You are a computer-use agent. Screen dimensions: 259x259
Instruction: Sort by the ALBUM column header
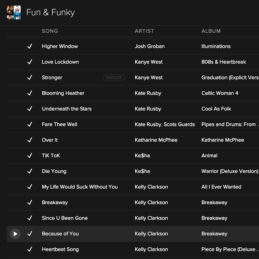211,31
